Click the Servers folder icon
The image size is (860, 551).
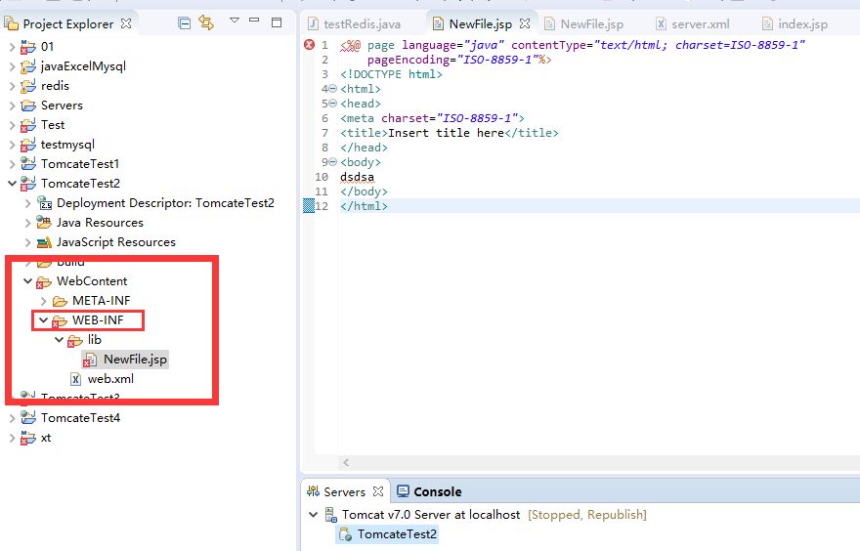click(28, 106)
